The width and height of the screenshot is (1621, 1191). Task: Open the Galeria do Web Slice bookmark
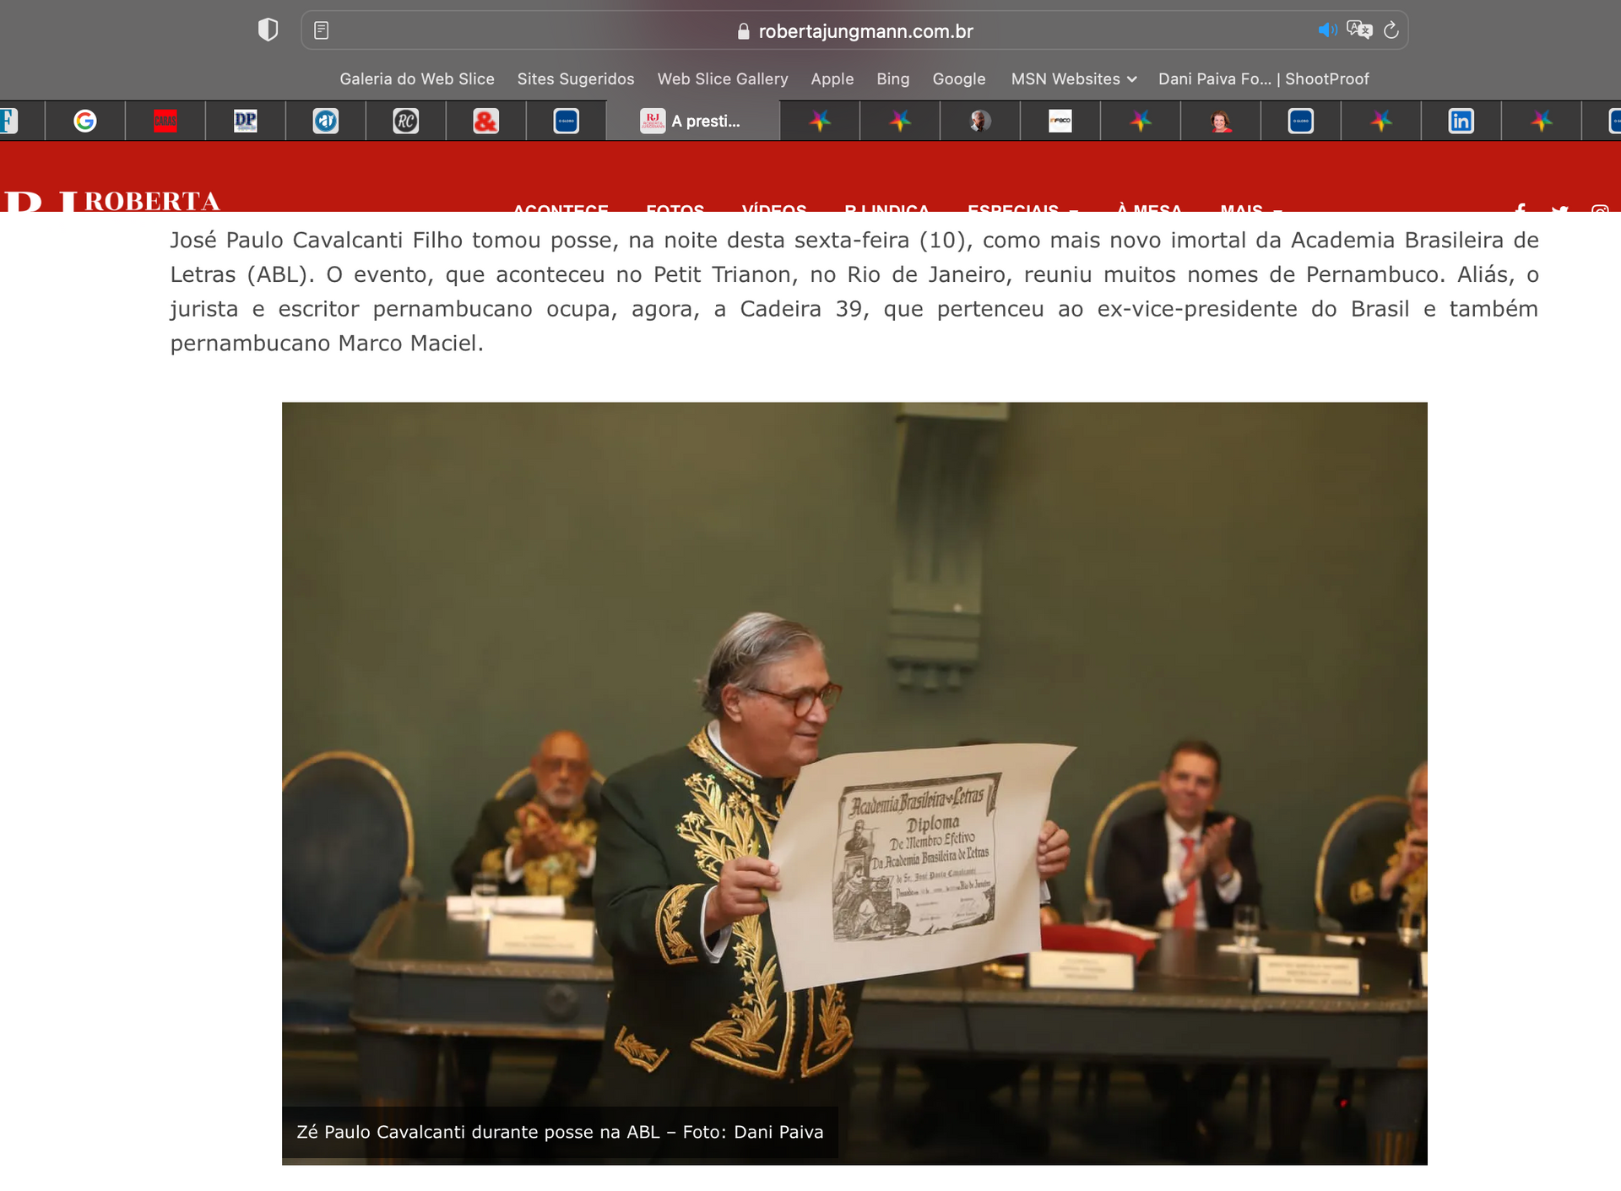pyautogui.click(x=417, y=78)
